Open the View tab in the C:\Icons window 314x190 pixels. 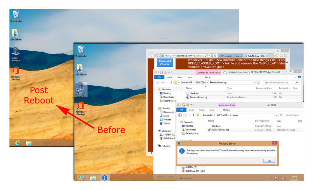click(x=212, y=110)
